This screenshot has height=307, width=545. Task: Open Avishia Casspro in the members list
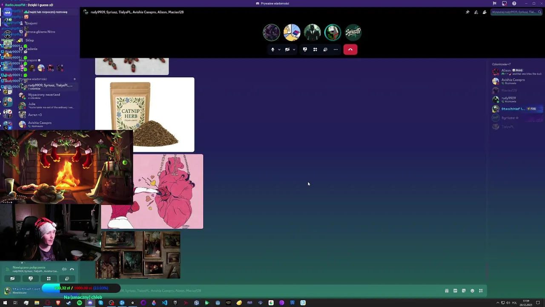pos(517,81)
